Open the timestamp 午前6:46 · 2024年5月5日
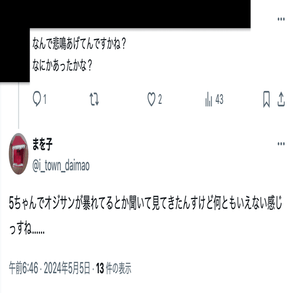The image size is (293, 293). click(49, 268)
